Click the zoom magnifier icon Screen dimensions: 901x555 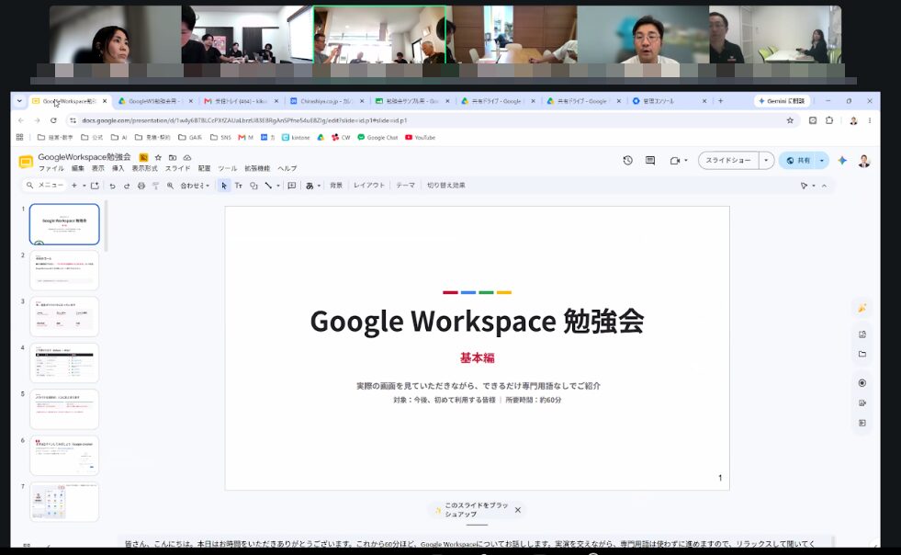pyautogui.click(x=170, y=186)
